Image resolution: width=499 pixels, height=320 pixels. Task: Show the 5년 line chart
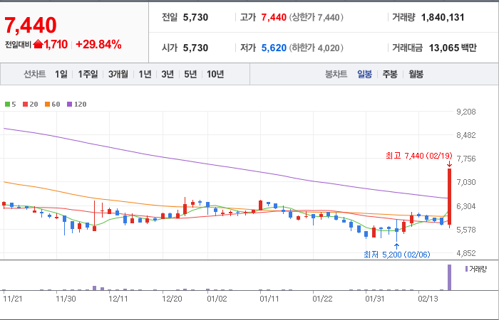[190, 75]
